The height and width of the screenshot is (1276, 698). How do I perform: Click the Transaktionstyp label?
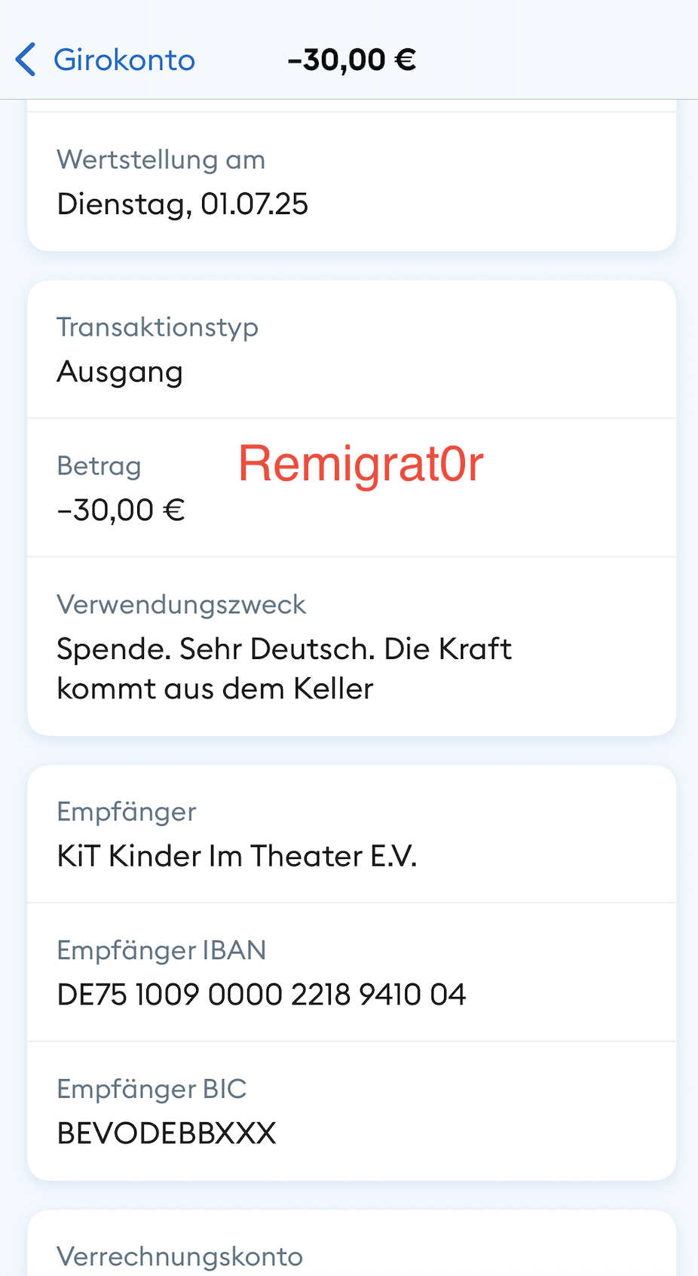tap(158, 327)
